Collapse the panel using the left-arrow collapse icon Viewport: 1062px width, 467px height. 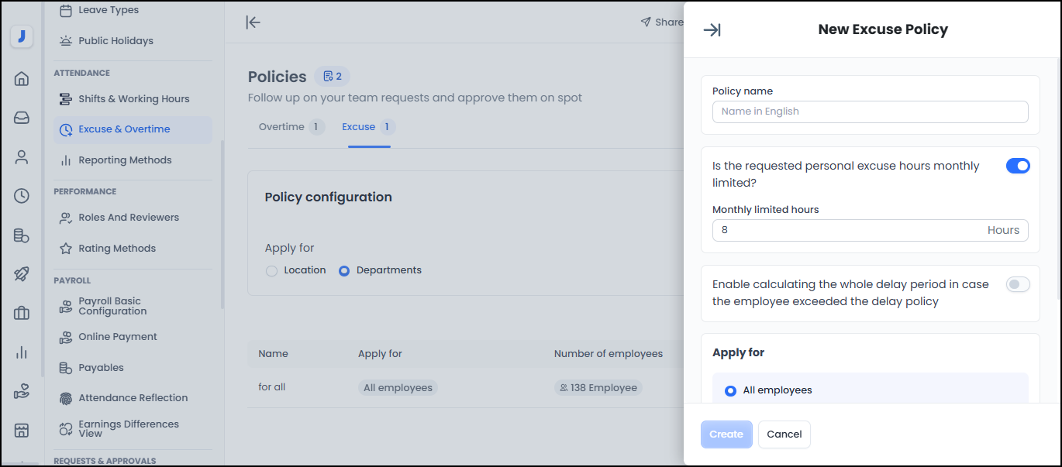[253, 22]
